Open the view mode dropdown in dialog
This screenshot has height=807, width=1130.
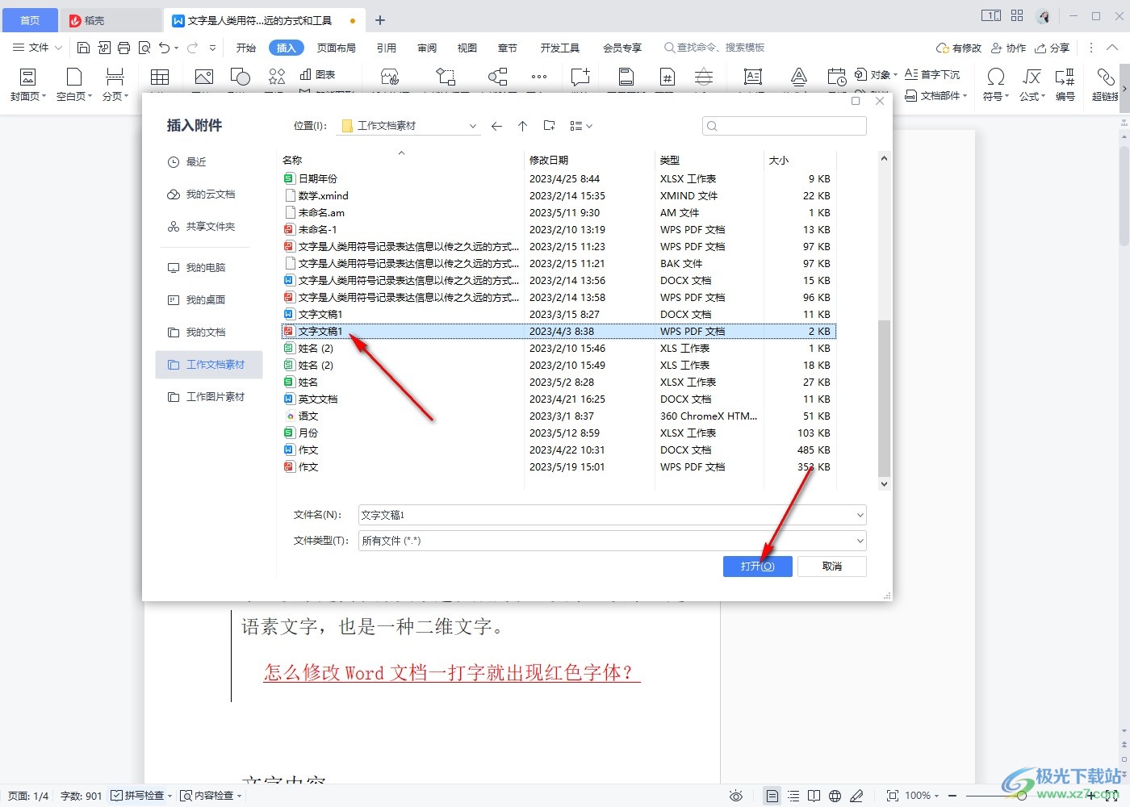[x=581, y=126]
